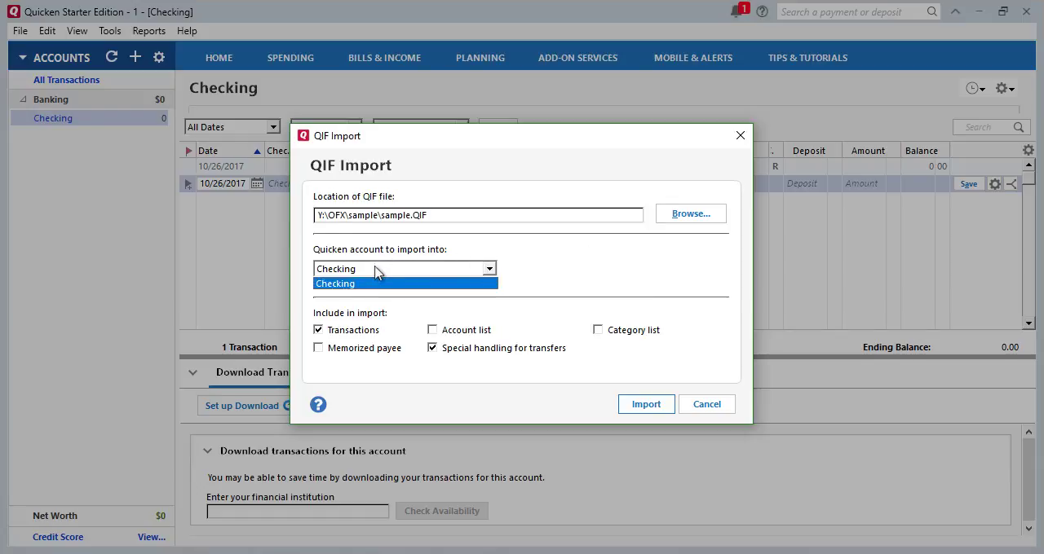The image size is (1044, 554).
Task: Open the Tips & Tutorials tab
Action: click(x=807, y=58)
